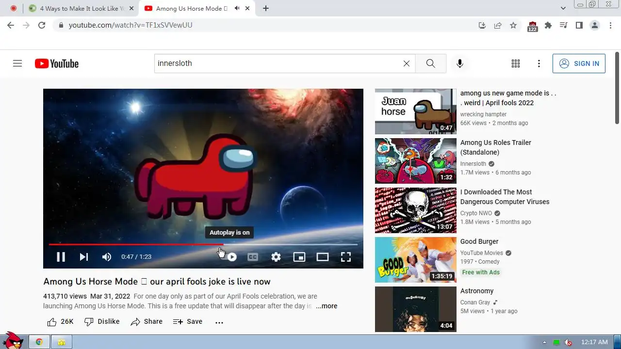Select the Among Us Horse Mode tab
Viewport: 621px width, 349px height.
[192, 8]
